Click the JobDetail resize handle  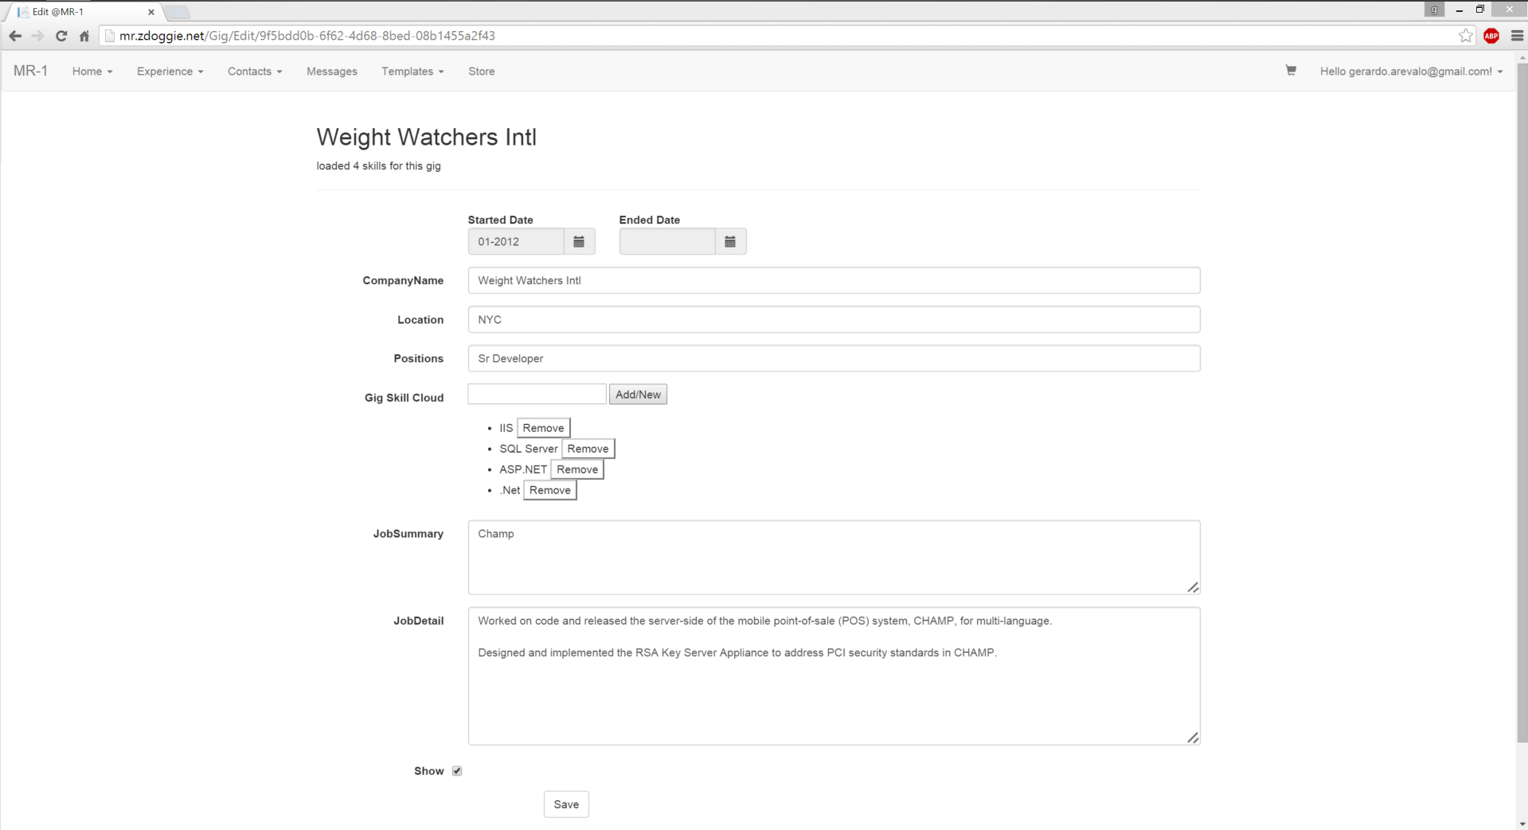pos(1193,738)
